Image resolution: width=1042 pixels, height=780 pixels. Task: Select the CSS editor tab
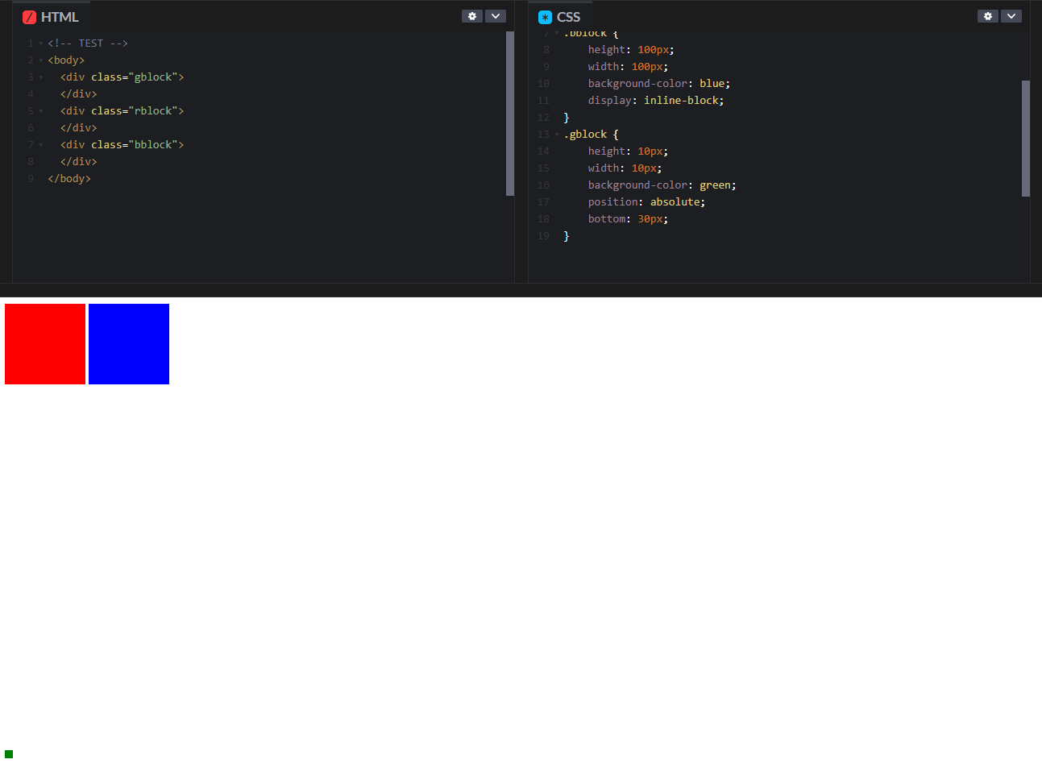point(560,17)
